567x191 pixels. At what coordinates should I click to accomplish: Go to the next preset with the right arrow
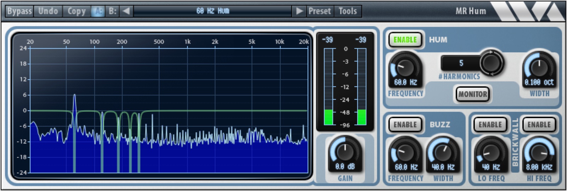299,11
